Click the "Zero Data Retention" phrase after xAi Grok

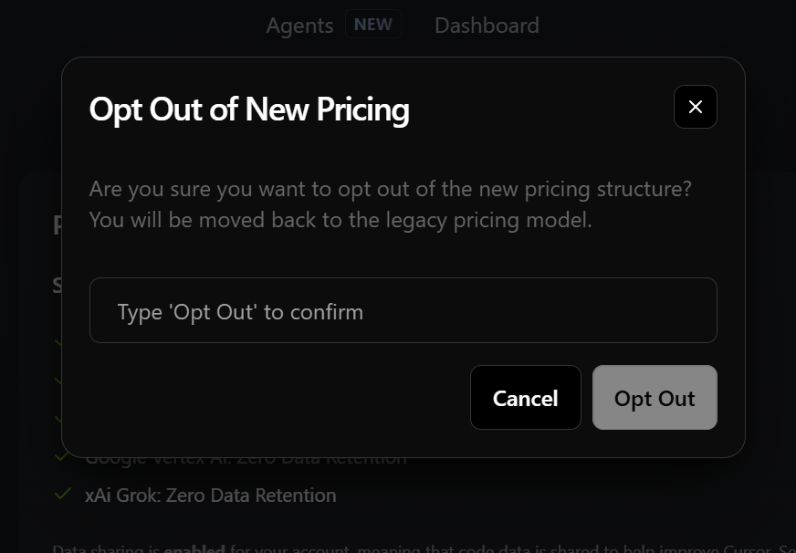click(x=251, y=496)
